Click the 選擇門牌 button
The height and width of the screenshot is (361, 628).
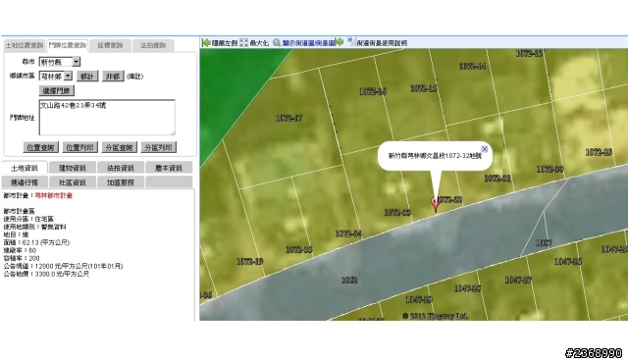pos(57,91)
